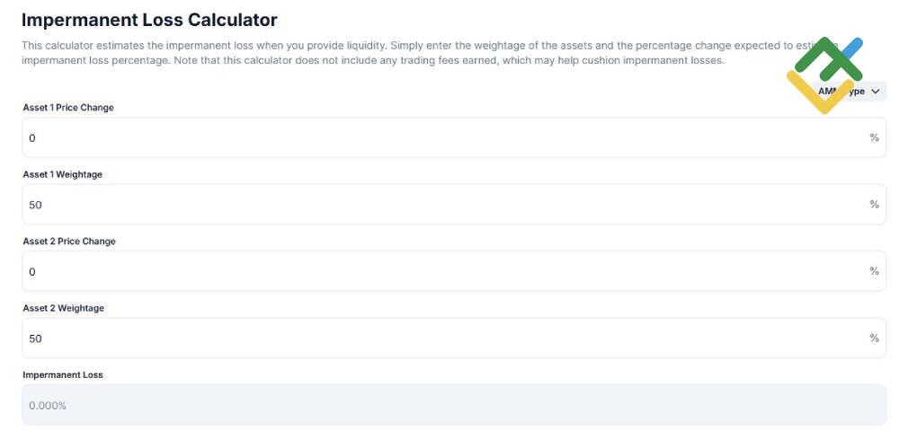Click the green and yellow logo watermark
899x430 pixels.
[823, 74]
